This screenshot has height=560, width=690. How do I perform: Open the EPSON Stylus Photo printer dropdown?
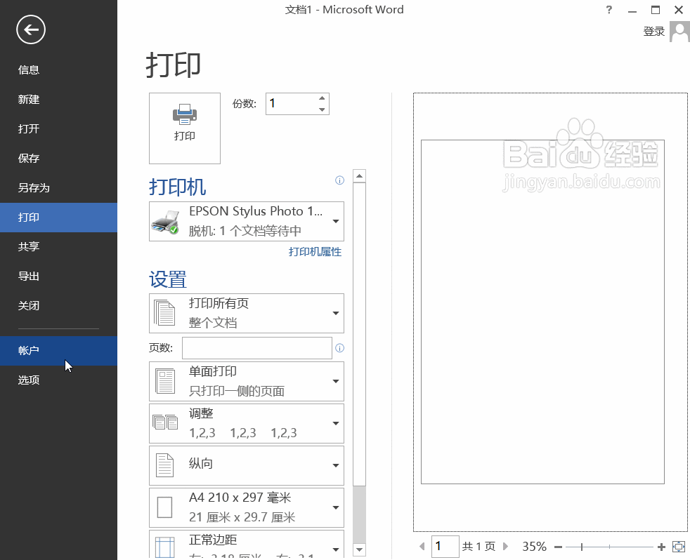click(x=247, y=221)
